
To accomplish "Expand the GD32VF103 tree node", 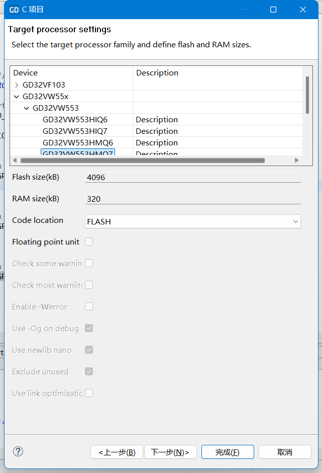I will tap(17, 85).
